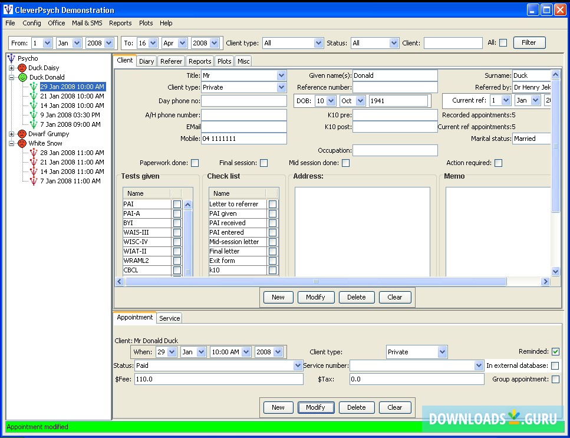
Task: Click the client form horizontal scrollbar
Action: click(x=315, y=282)
